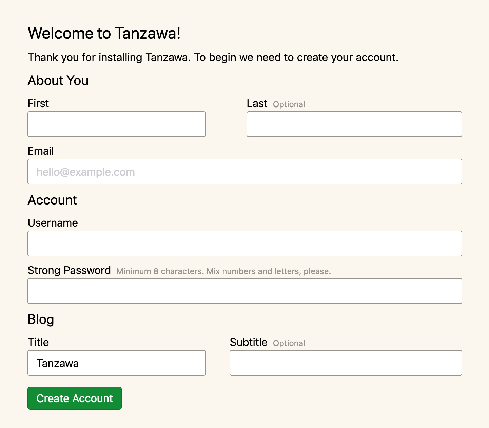Click the First name input field
The height and width of the screenshot is (428, 489).
point(116,124)
